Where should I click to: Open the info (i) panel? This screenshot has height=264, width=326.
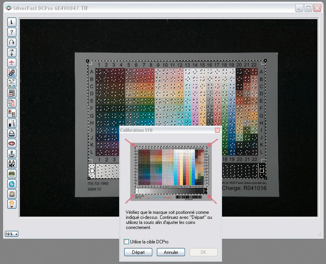coord(12,22)
